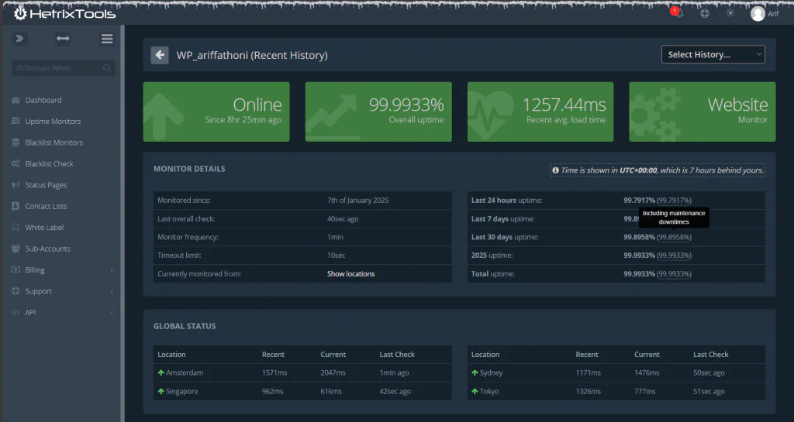Screen dimensions: 794x422
Task: Open the Arif user avatar menu
Action: point(765,14)
